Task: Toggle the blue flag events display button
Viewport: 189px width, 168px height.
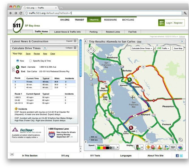Action: click(166, 147)
